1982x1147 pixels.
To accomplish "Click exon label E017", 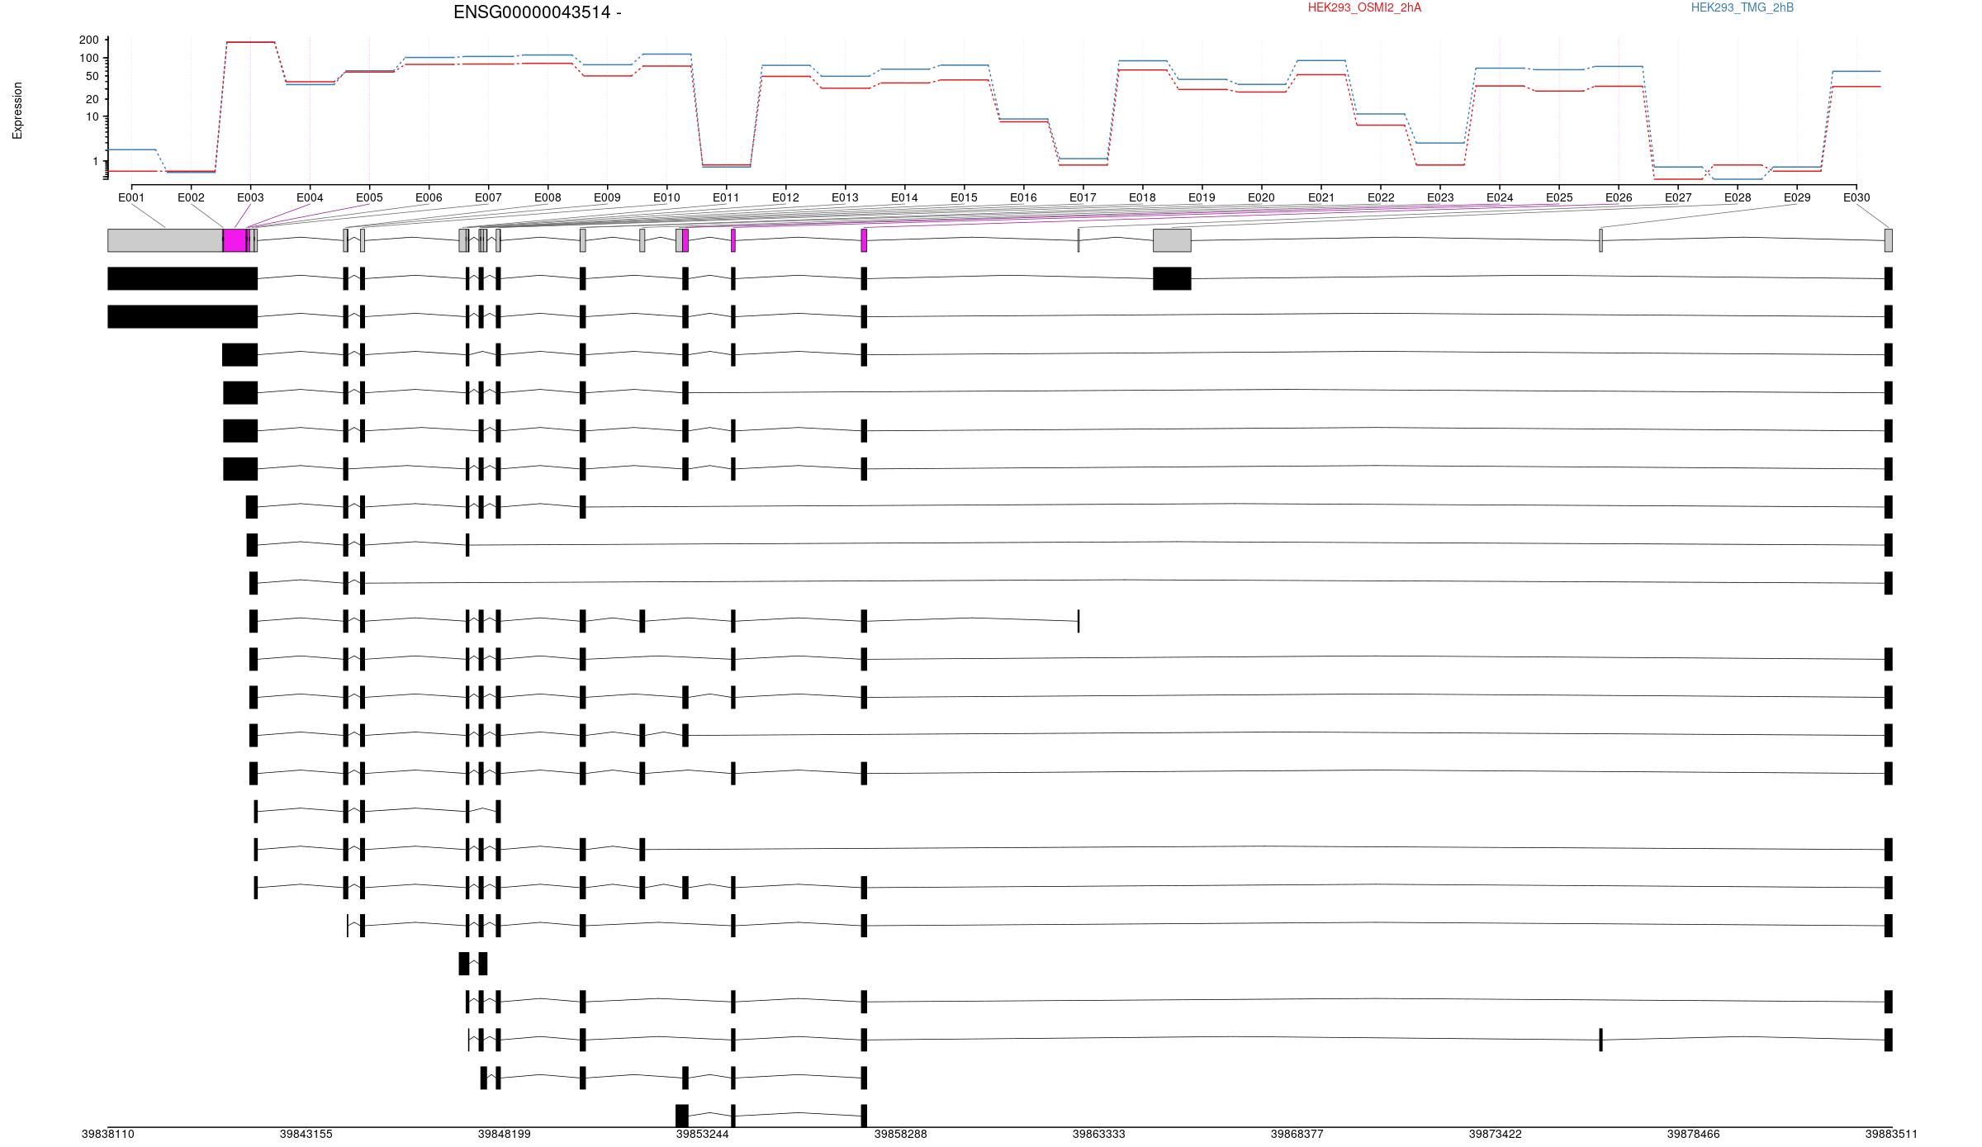I will [1083, 198].
